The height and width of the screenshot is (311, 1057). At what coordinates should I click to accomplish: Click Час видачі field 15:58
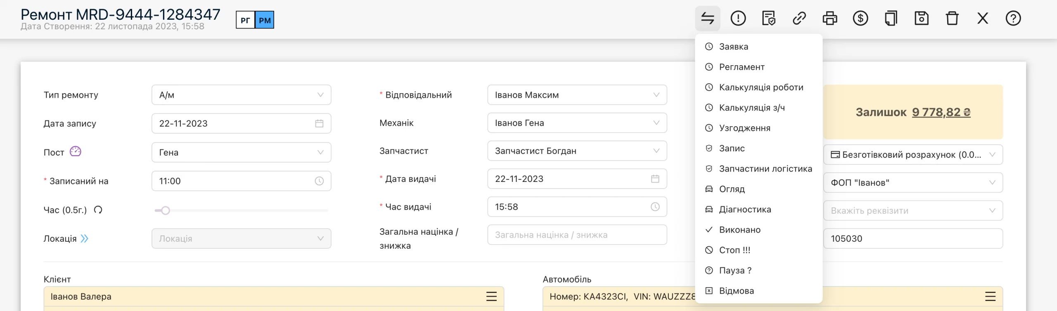(x=577, y=207)
